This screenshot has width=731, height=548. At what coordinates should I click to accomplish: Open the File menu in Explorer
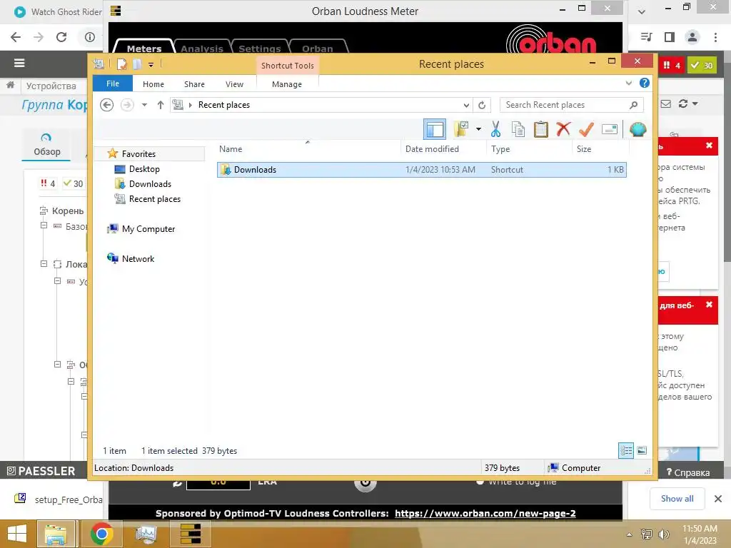click(x=113, y=83)
